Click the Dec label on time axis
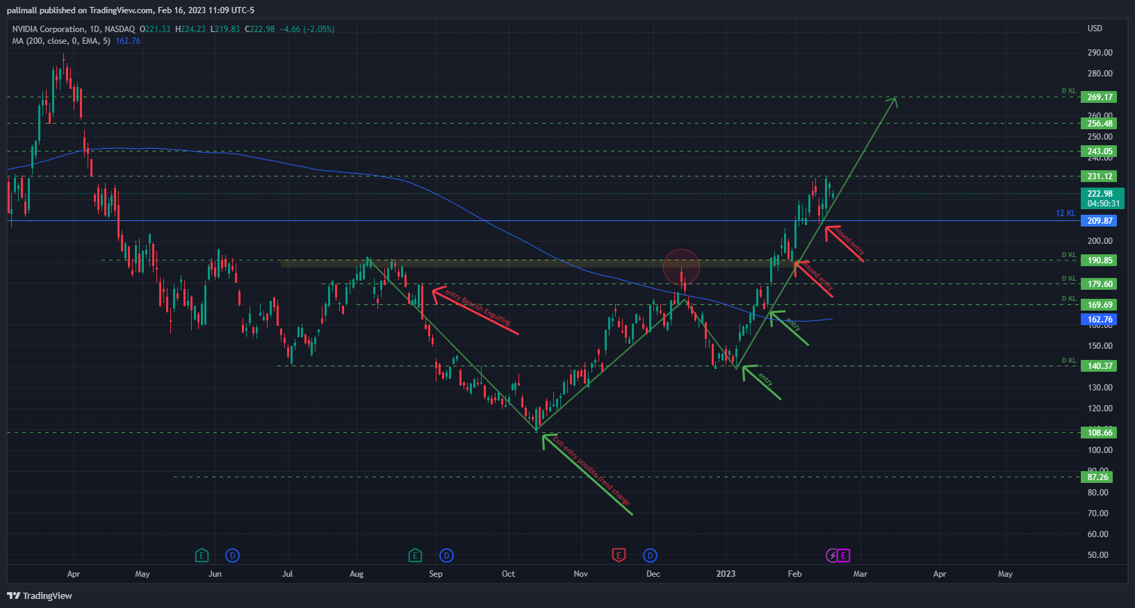 pyautogui.click(x=653, y=574)
